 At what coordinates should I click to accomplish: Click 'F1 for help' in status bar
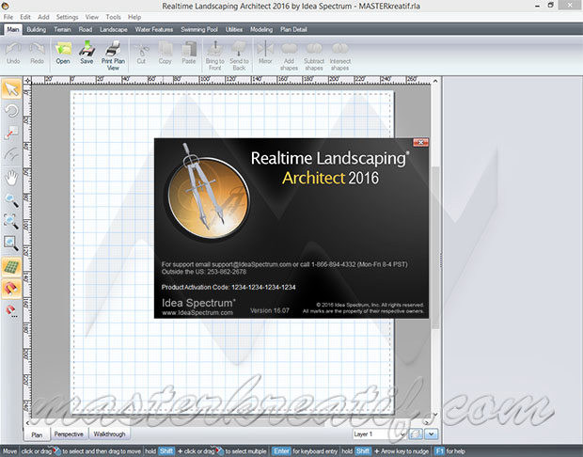[x=449, y=451]
